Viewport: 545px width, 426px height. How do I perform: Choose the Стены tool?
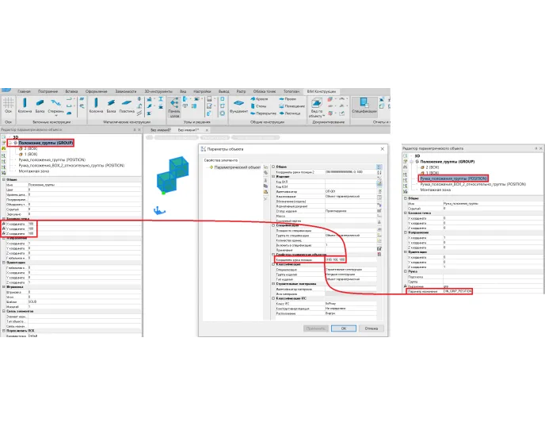pos(258,106)
